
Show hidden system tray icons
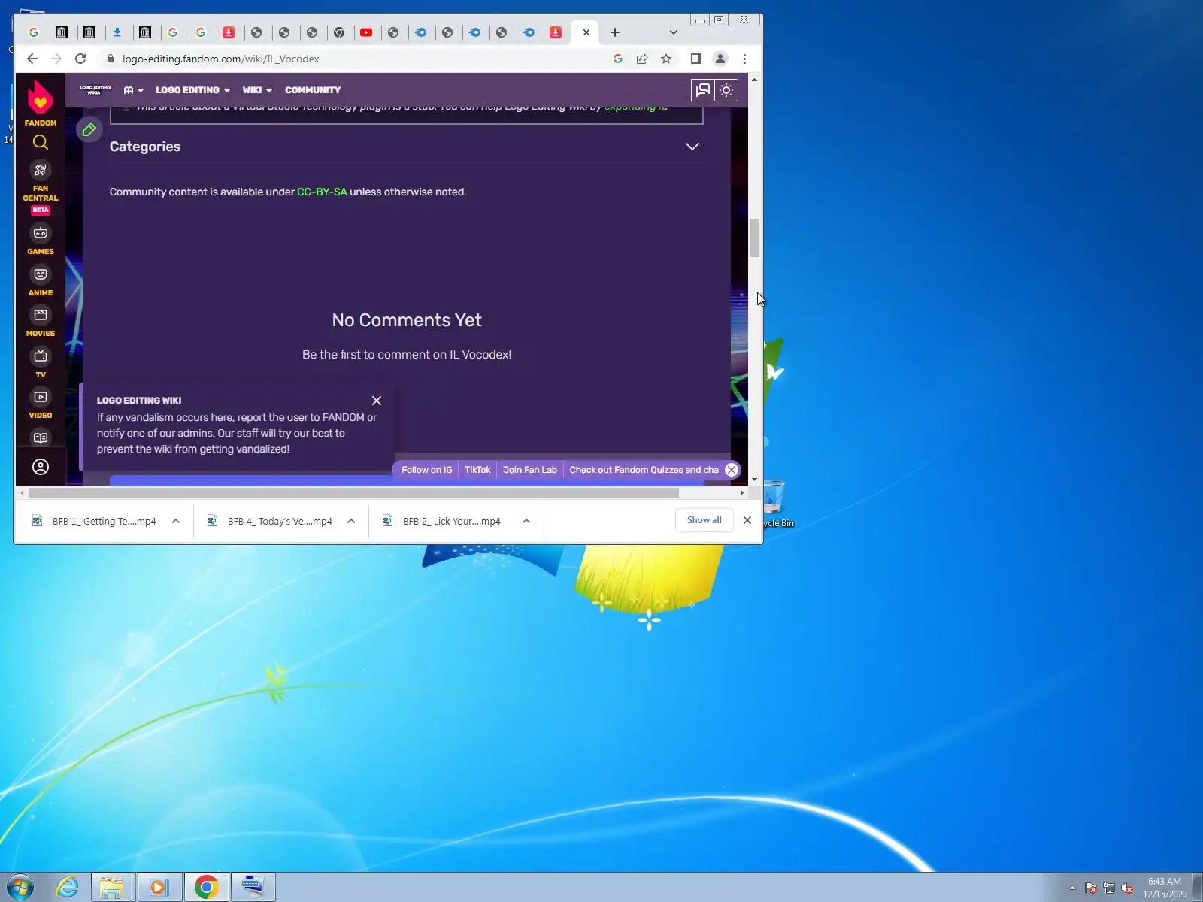1072,888
